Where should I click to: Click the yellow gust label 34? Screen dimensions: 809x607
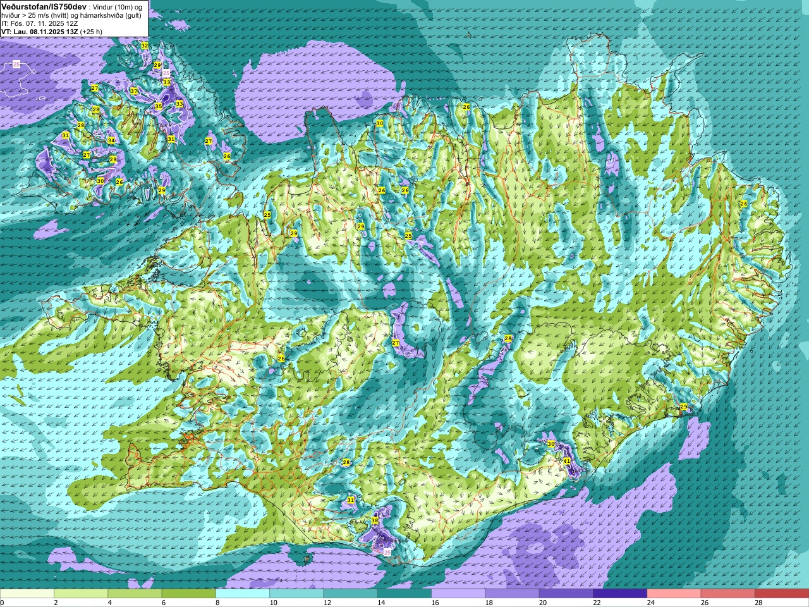pos(111,140)
